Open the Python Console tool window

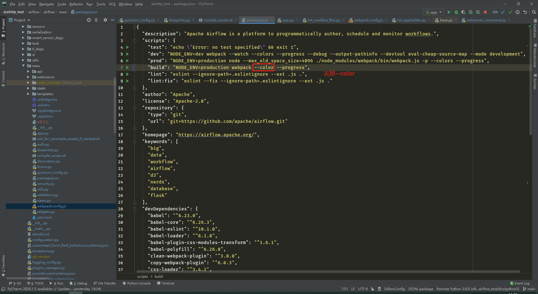click(x=136, y=283)
